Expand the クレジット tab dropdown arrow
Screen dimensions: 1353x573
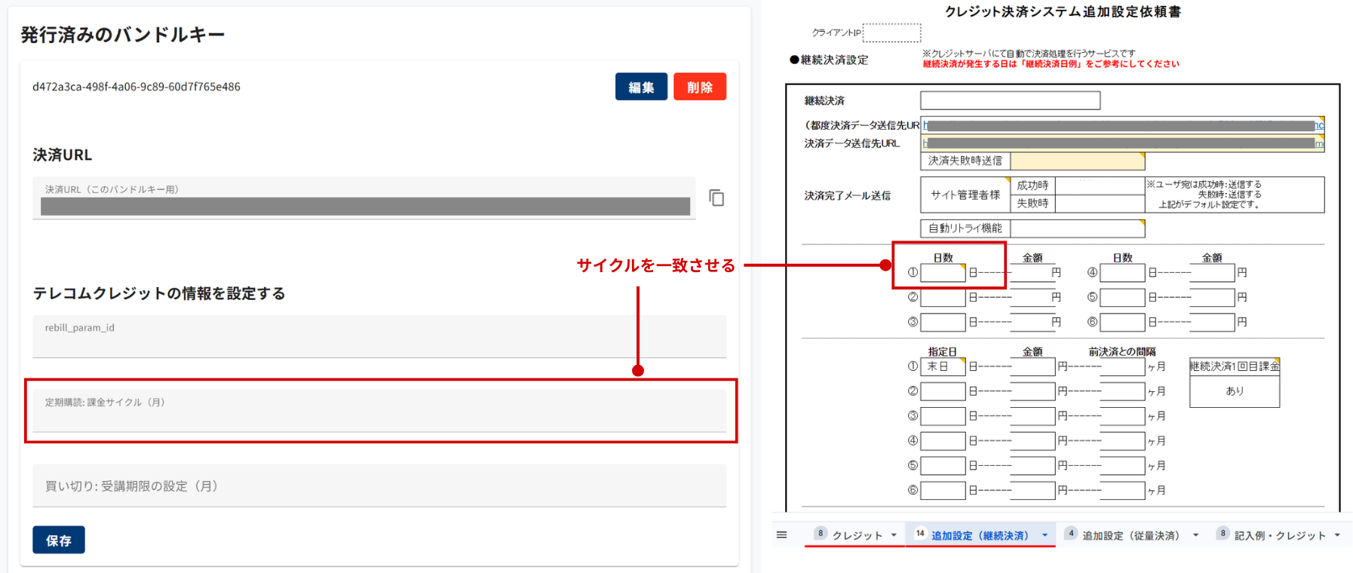tap(894, 535)
